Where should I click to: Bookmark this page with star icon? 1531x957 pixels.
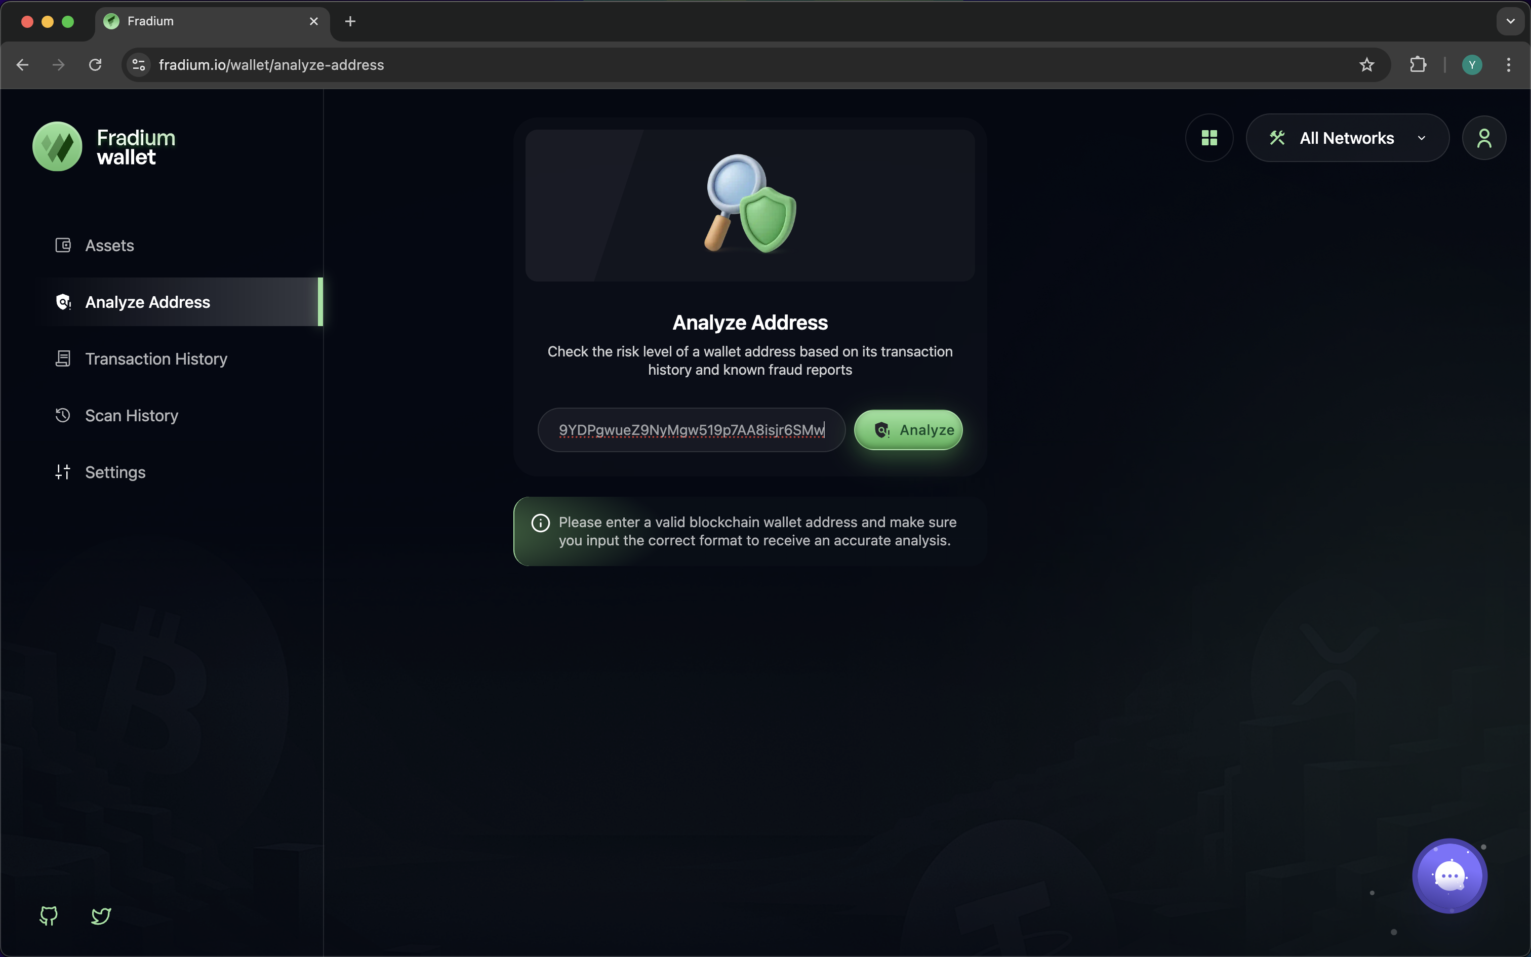[1366, 65]
